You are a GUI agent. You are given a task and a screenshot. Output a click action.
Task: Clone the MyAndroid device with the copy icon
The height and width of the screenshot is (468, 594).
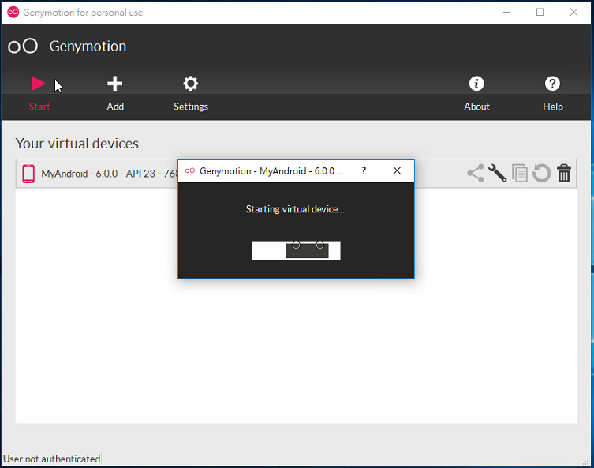pyautogui.click(x=520, y=173)
